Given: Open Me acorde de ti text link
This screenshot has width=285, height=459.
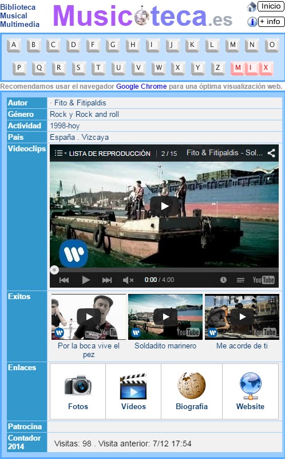Looking at the screenshot, I should click(x=242, y=346).
